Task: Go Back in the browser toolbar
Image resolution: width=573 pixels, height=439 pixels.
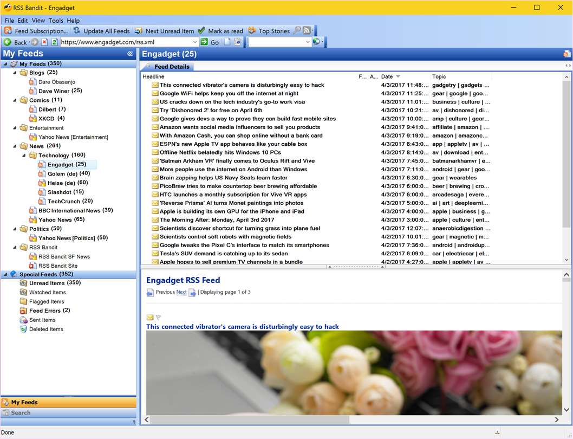Action: pyautogui.click(x=15, y=42)
